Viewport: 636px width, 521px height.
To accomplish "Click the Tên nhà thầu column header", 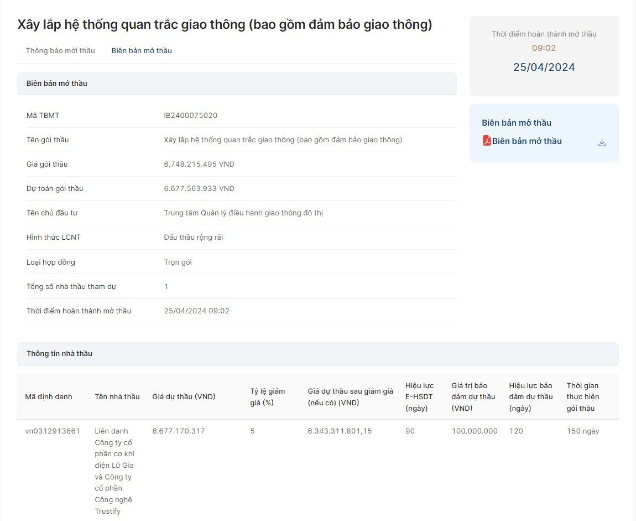I will click(x=117, y=396).
